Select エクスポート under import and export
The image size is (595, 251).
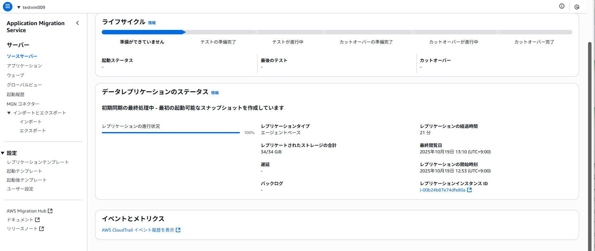33,131
